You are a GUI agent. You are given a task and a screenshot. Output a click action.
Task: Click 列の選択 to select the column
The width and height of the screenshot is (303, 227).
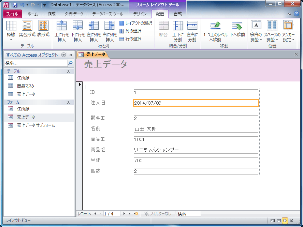(130, 31)
